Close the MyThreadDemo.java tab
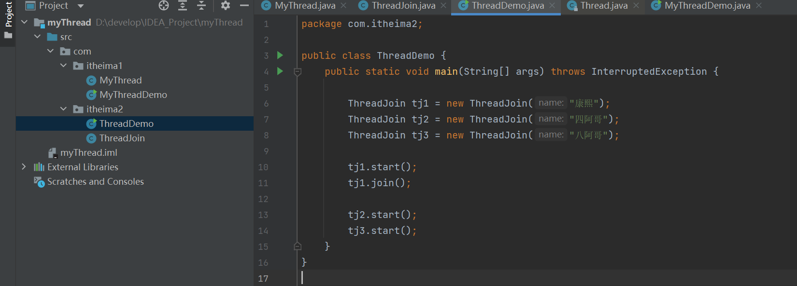Image resolution: width=797 pixels, height=286 pixels. [x=759, y=6]
